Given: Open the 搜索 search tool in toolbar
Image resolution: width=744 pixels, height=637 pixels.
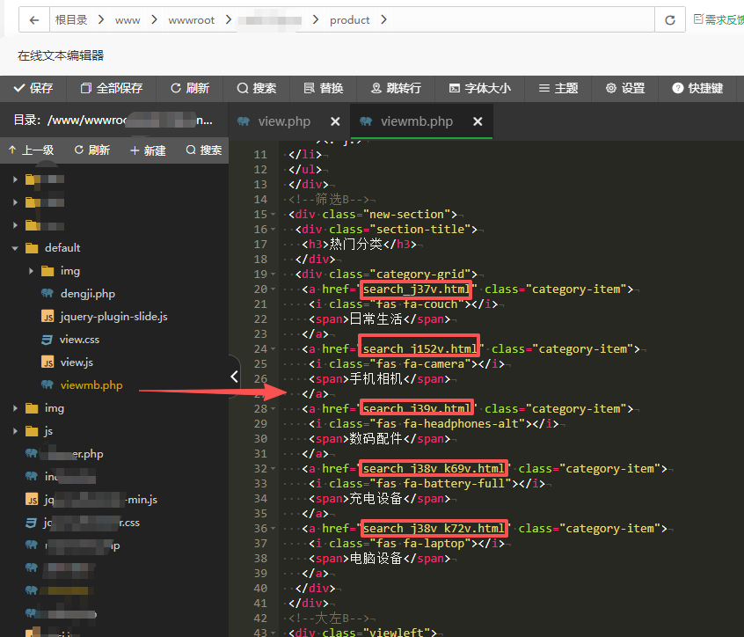Looking at the screenshot, I should tap(257, 88).
